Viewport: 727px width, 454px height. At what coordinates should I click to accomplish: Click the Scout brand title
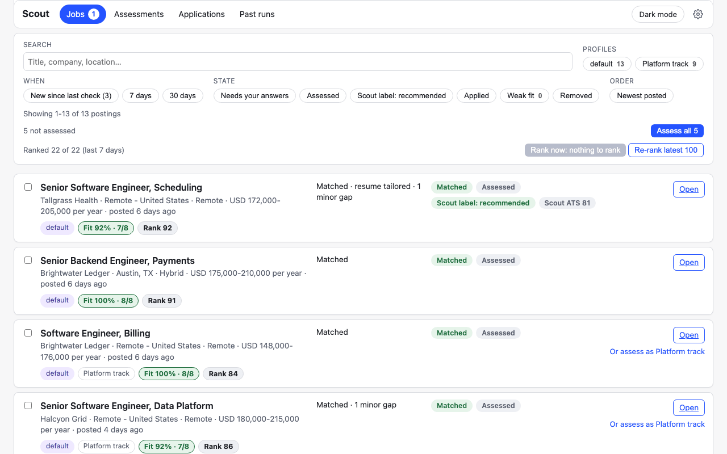pos(36,14)
